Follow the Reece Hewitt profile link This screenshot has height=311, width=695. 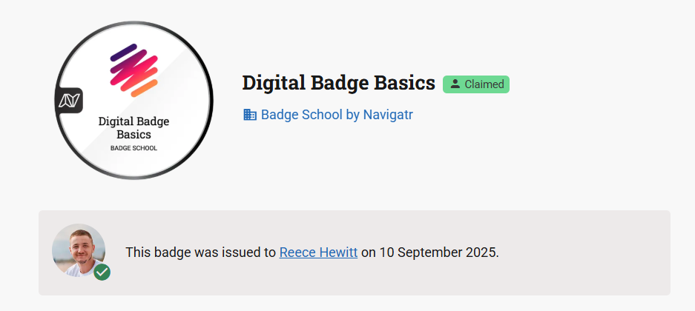coord(318,253)
